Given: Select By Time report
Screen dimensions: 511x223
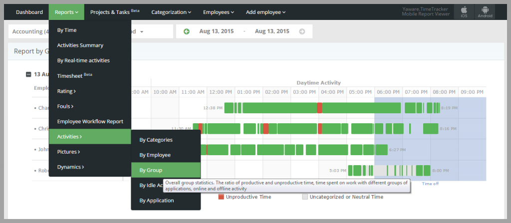Looking at the screenshot, I should [x=90, y=30].
